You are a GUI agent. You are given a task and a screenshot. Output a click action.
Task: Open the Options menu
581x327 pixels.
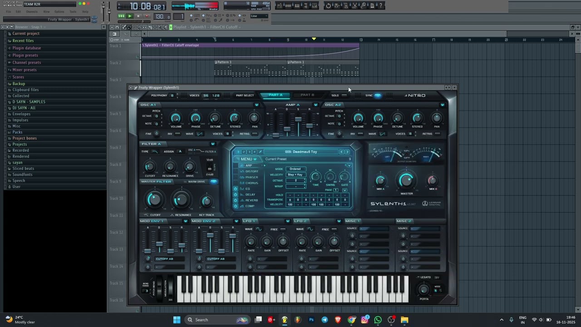tap(59, 11)
